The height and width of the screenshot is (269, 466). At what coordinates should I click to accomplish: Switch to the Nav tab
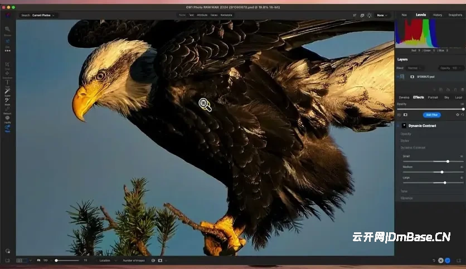(x=404, y=15)
